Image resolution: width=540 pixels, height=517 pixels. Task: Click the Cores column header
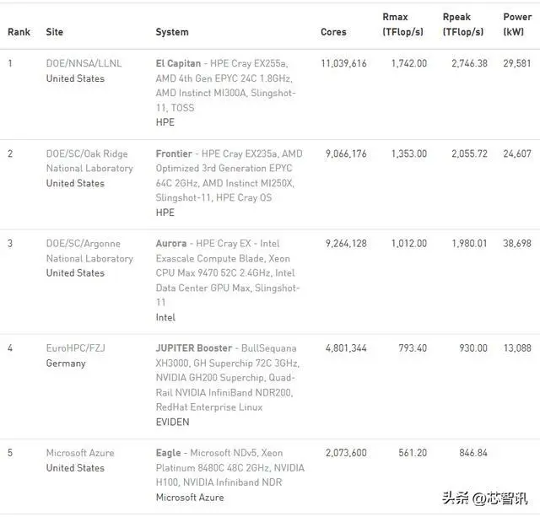click(x=333, y=32)
